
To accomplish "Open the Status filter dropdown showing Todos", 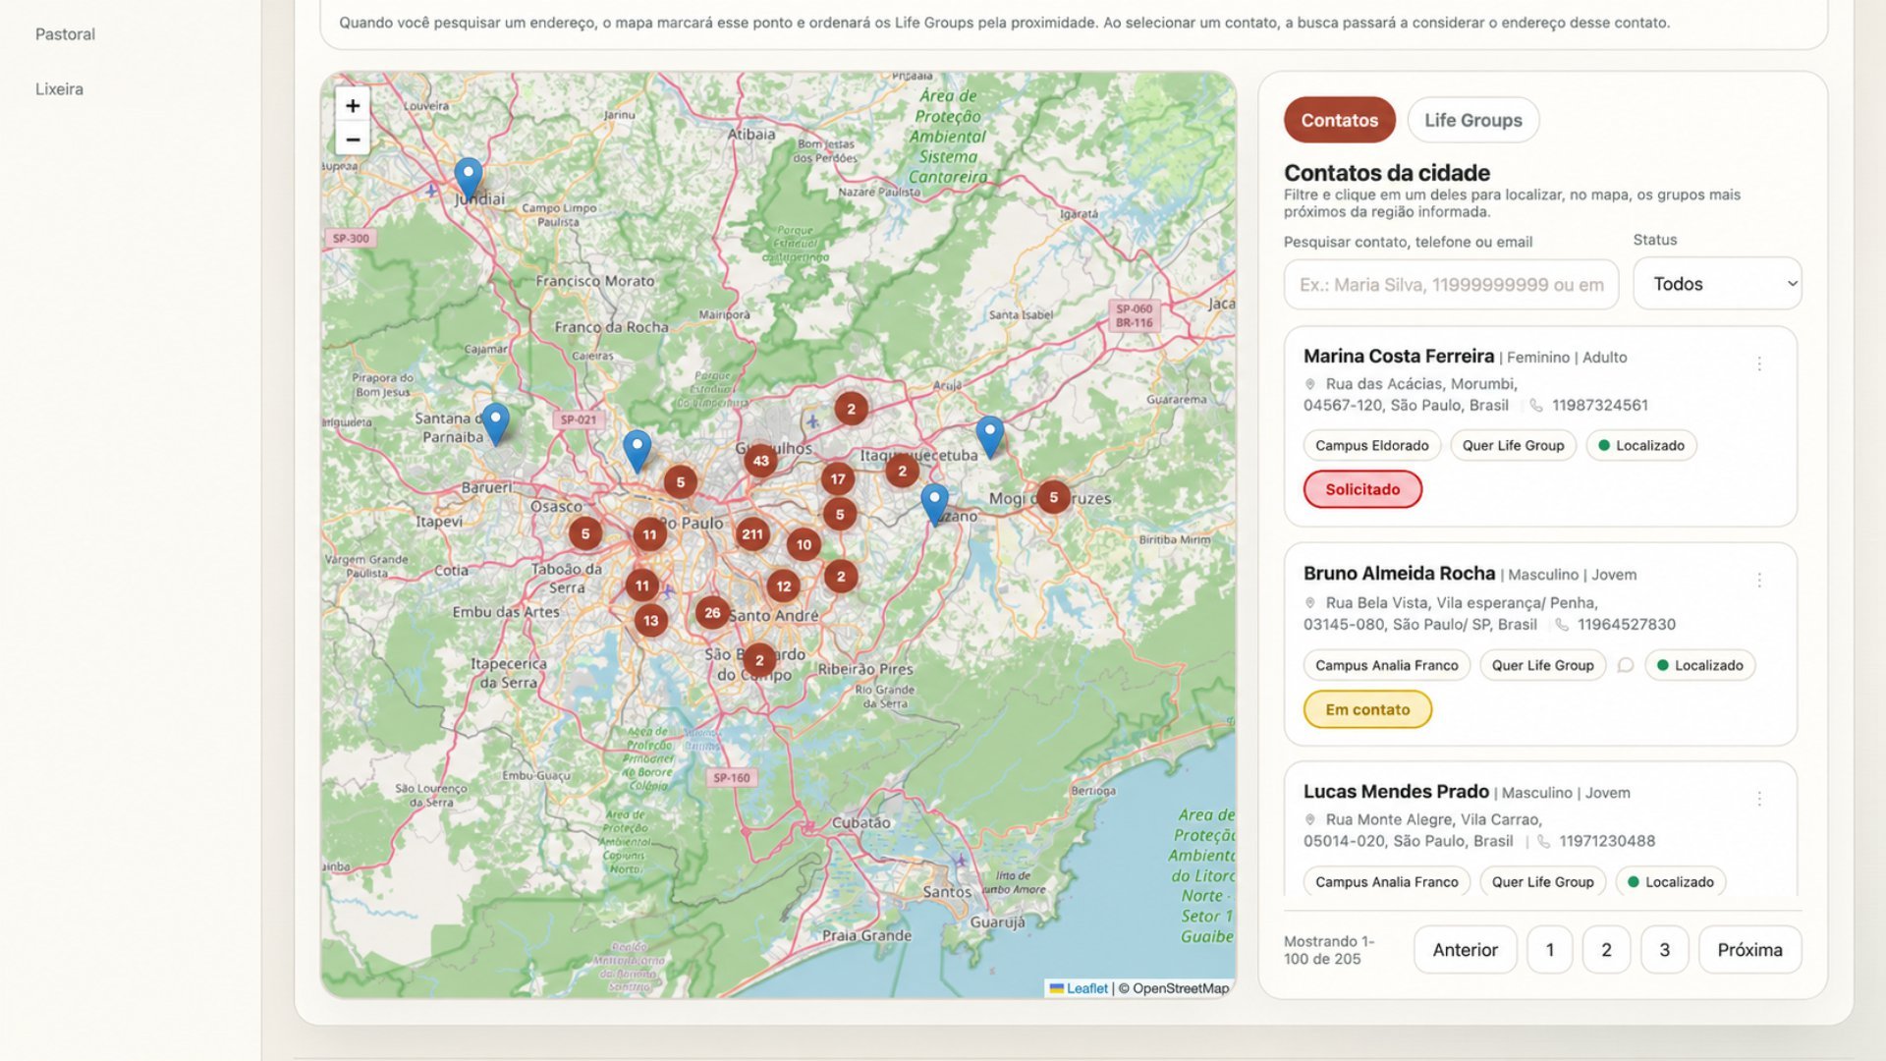I will click(1717, 284).
